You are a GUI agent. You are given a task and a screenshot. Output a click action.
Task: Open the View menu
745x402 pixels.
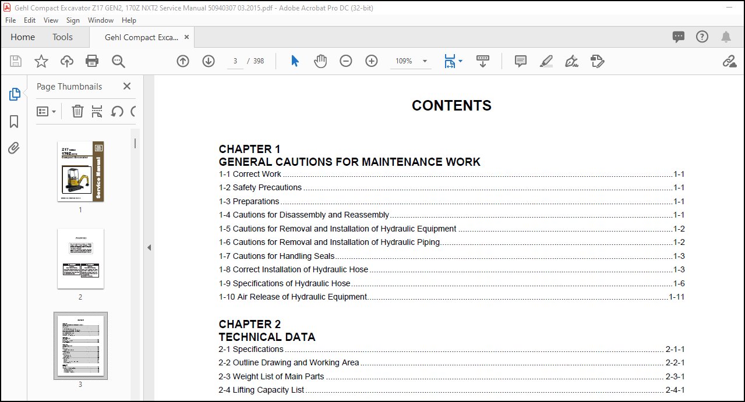51,20
